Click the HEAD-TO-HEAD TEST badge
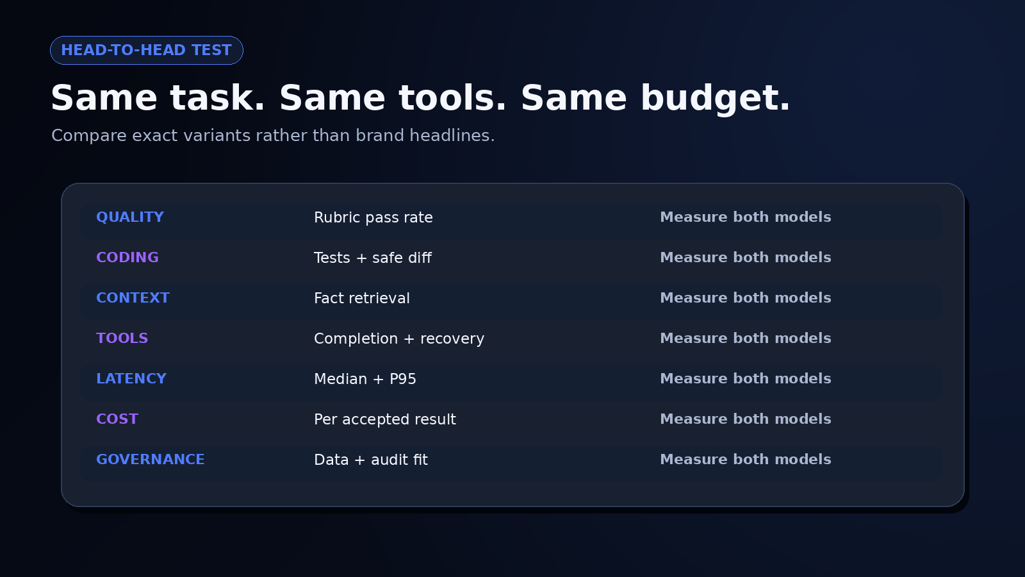Image resolution: width=1025 pixels, height=577 pixels. point(147,50)
